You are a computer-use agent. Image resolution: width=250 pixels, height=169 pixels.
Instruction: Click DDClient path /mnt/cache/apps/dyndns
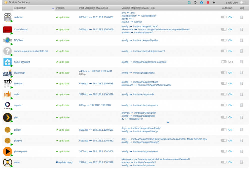tap(145, 40)
